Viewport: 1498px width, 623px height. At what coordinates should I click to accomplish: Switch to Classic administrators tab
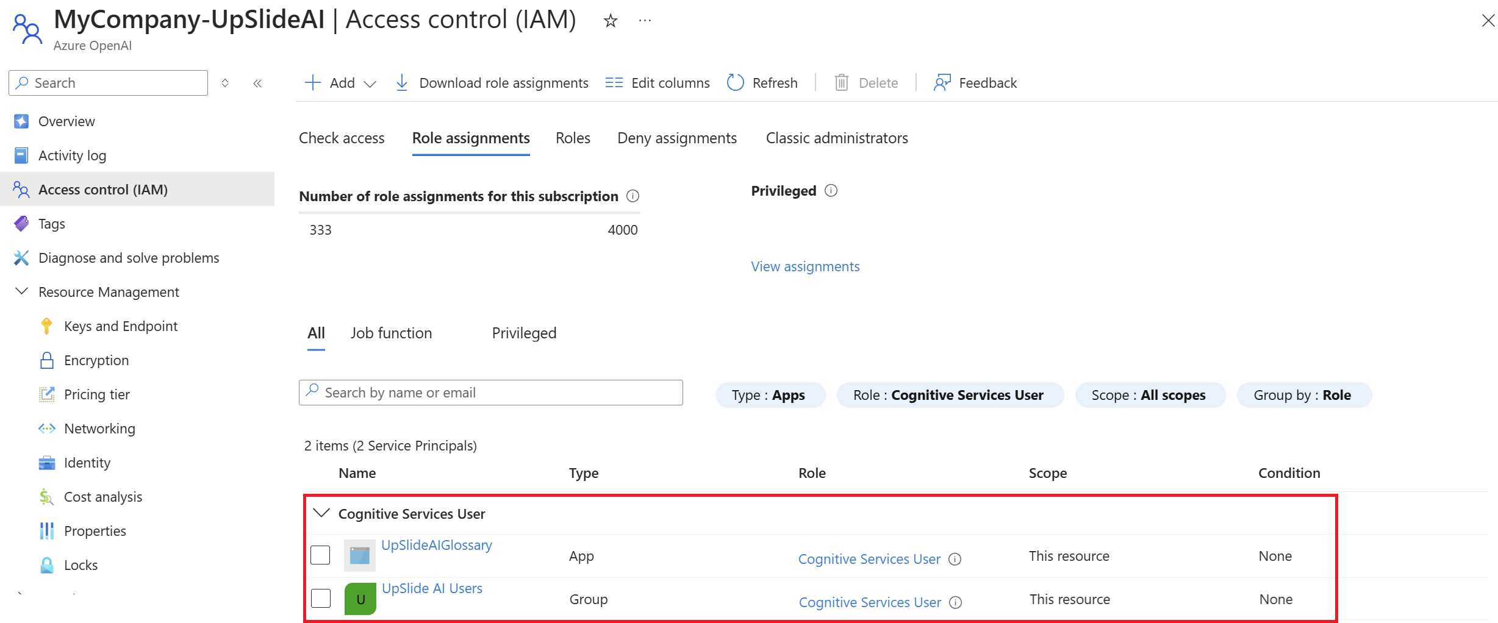pos(837,138)
